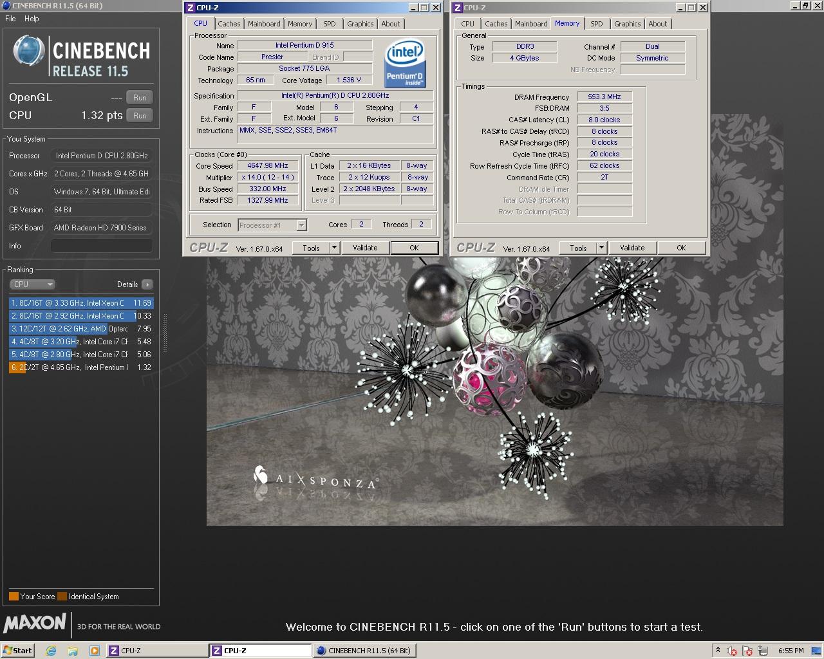Click the Core Speed value 4647.98 MHz
824x659 pixels.
point(268,165)
